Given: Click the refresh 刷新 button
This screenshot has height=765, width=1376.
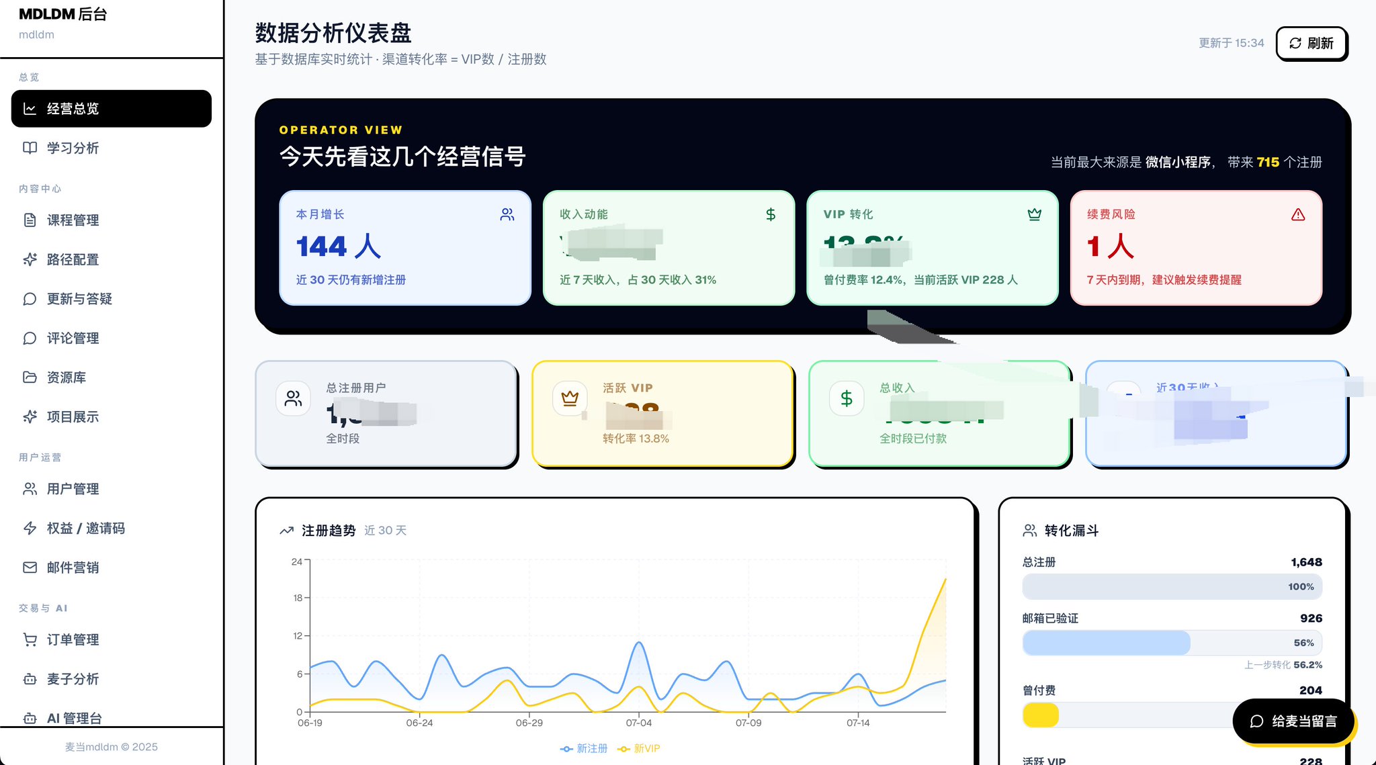Looking at the screenshot, I should coord(1311,43).
